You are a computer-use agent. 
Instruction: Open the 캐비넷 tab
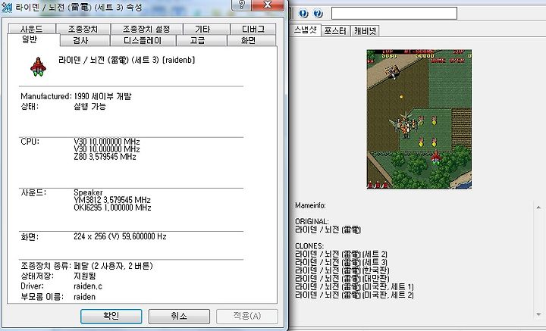pyautogui.click(x=365, y=31)
